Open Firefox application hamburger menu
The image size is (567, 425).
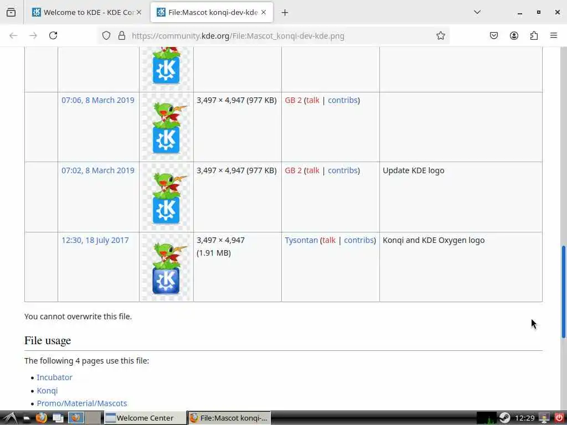point(554,35)
